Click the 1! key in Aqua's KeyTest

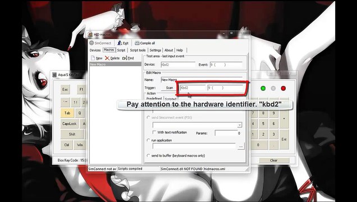75,102
